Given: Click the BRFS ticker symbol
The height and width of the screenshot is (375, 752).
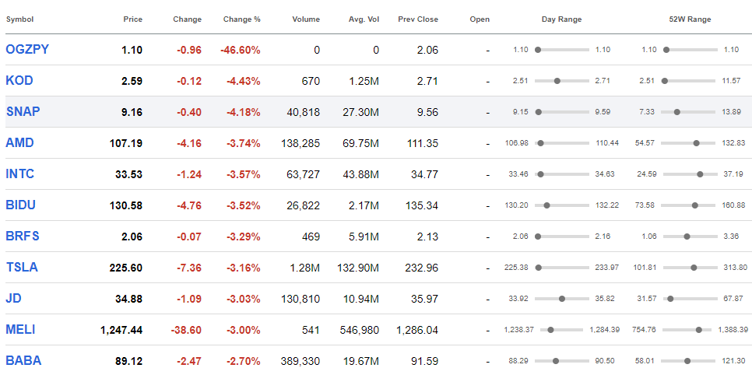Looking at the screenshot, I should 23,237.
